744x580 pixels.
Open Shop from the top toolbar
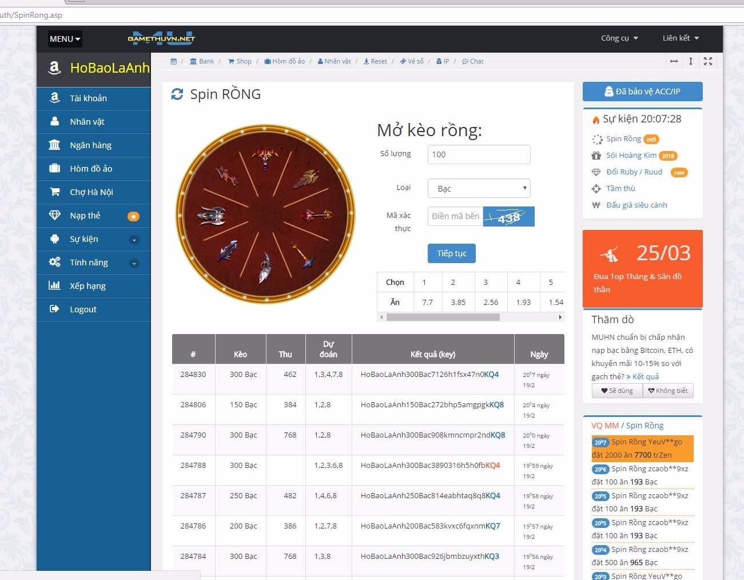(x=240, y=61)
